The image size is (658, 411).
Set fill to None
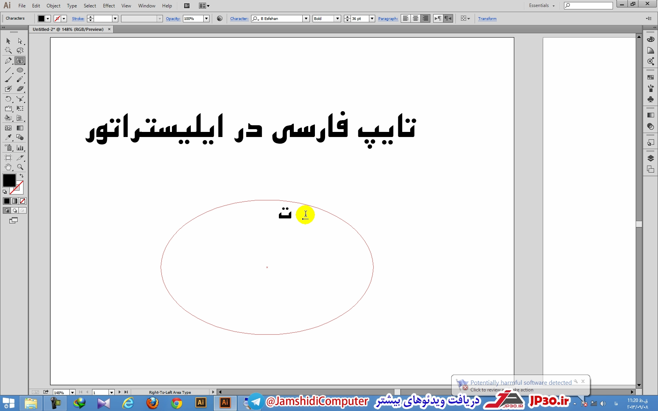22,201
